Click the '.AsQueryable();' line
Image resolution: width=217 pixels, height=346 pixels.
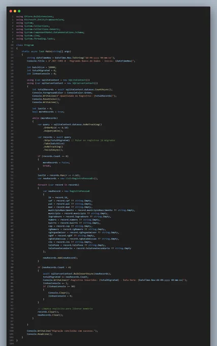coord(53,131)
